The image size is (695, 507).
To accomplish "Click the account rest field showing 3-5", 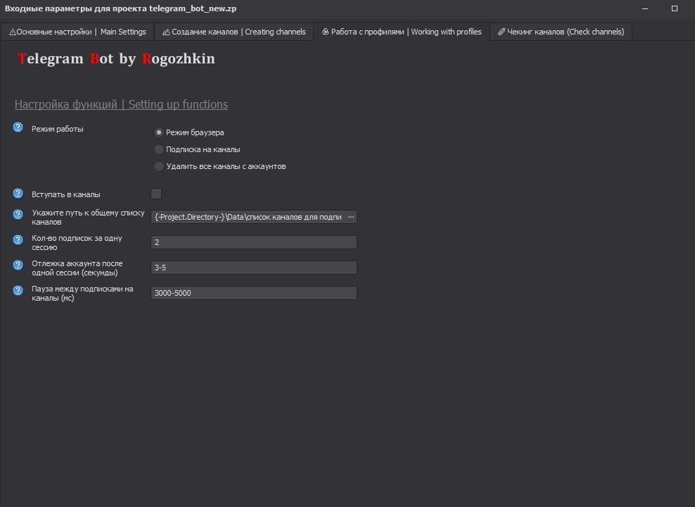I will coord(253,268).
